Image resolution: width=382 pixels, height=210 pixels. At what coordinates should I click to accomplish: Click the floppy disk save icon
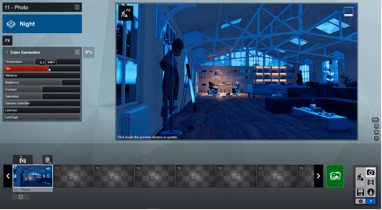click(360, 192)
